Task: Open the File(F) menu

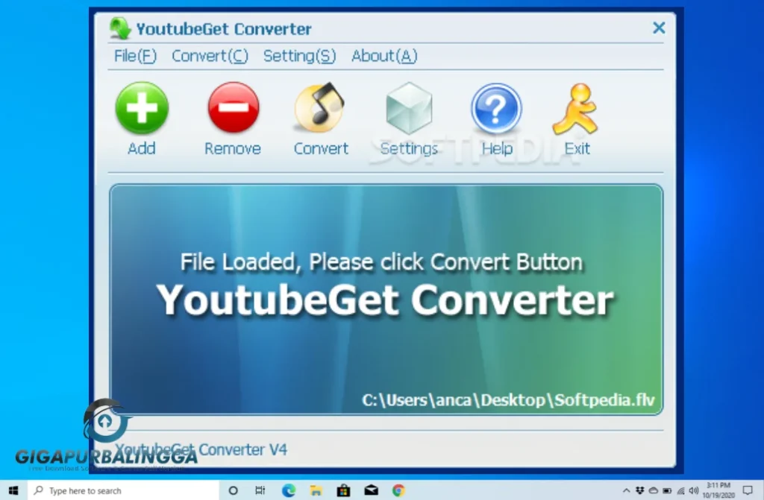Action: point(134,56)
